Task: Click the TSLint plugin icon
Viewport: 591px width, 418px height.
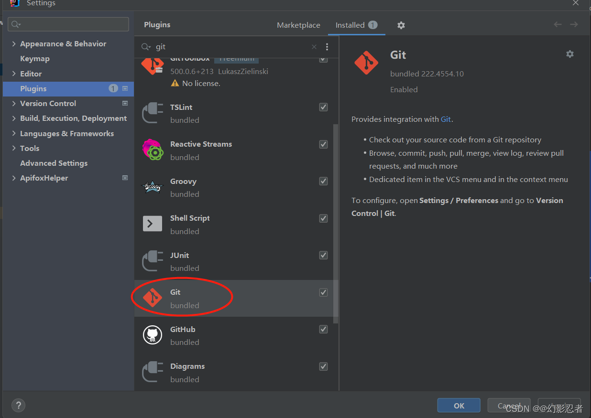Action: (x=153, y=114)
